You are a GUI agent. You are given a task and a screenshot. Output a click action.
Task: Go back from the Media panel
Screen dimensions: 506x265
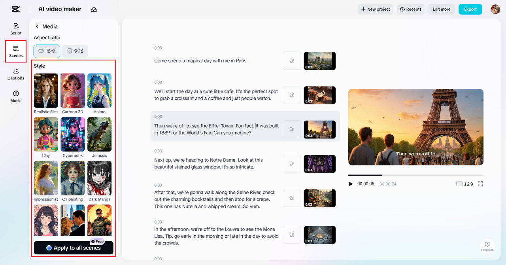point(37,26)
